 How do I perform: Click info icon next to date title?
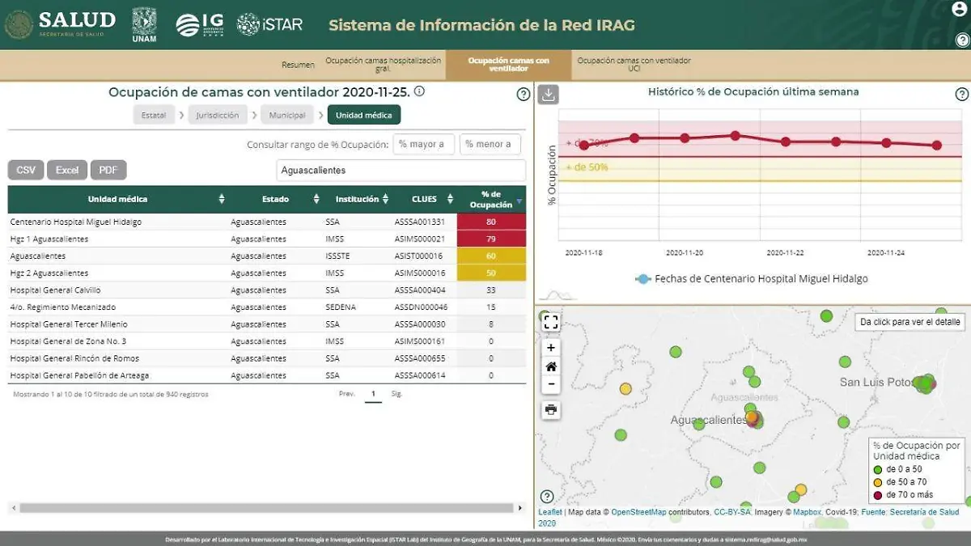(419, 91)
